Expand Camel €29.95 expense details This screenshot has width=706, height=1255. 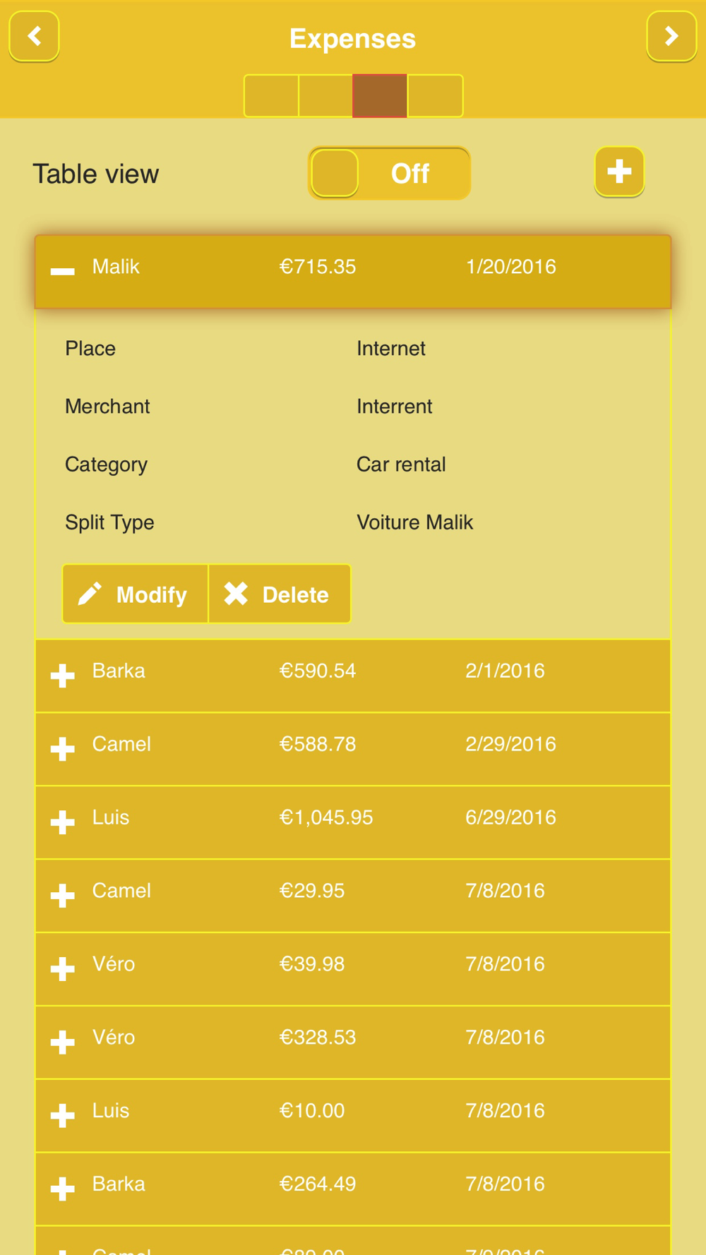[63, 896]
